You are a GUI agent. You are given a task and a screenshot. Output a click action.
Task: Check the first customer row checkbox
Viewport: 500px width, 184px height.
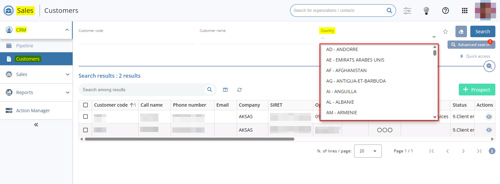pos(85,117)
